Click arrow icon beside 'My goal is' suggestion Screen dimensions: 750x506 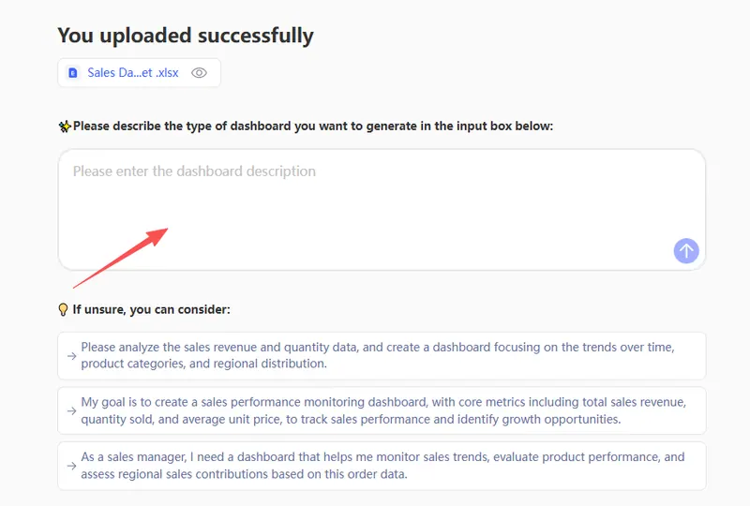tap(71, 410)
